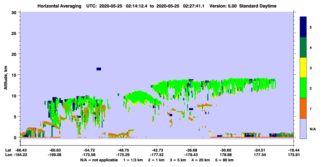Click the 'Lat' axis row label
326x167 pixels.
point(8,150)
